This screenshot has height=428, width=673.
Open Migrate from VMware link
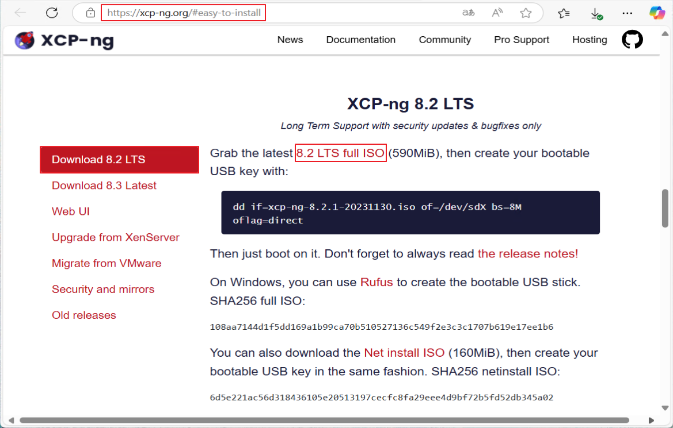pos(107,264)
